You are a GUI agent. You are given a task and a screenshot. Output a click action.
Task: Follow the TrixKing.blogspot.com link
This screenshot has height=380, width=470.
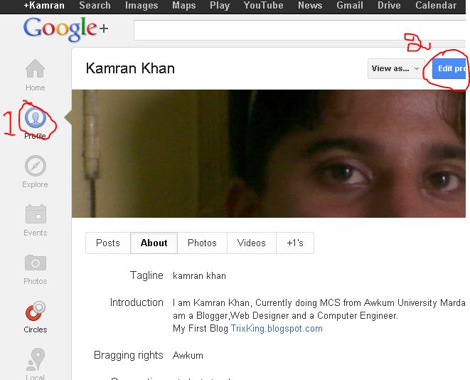(277, 329)
